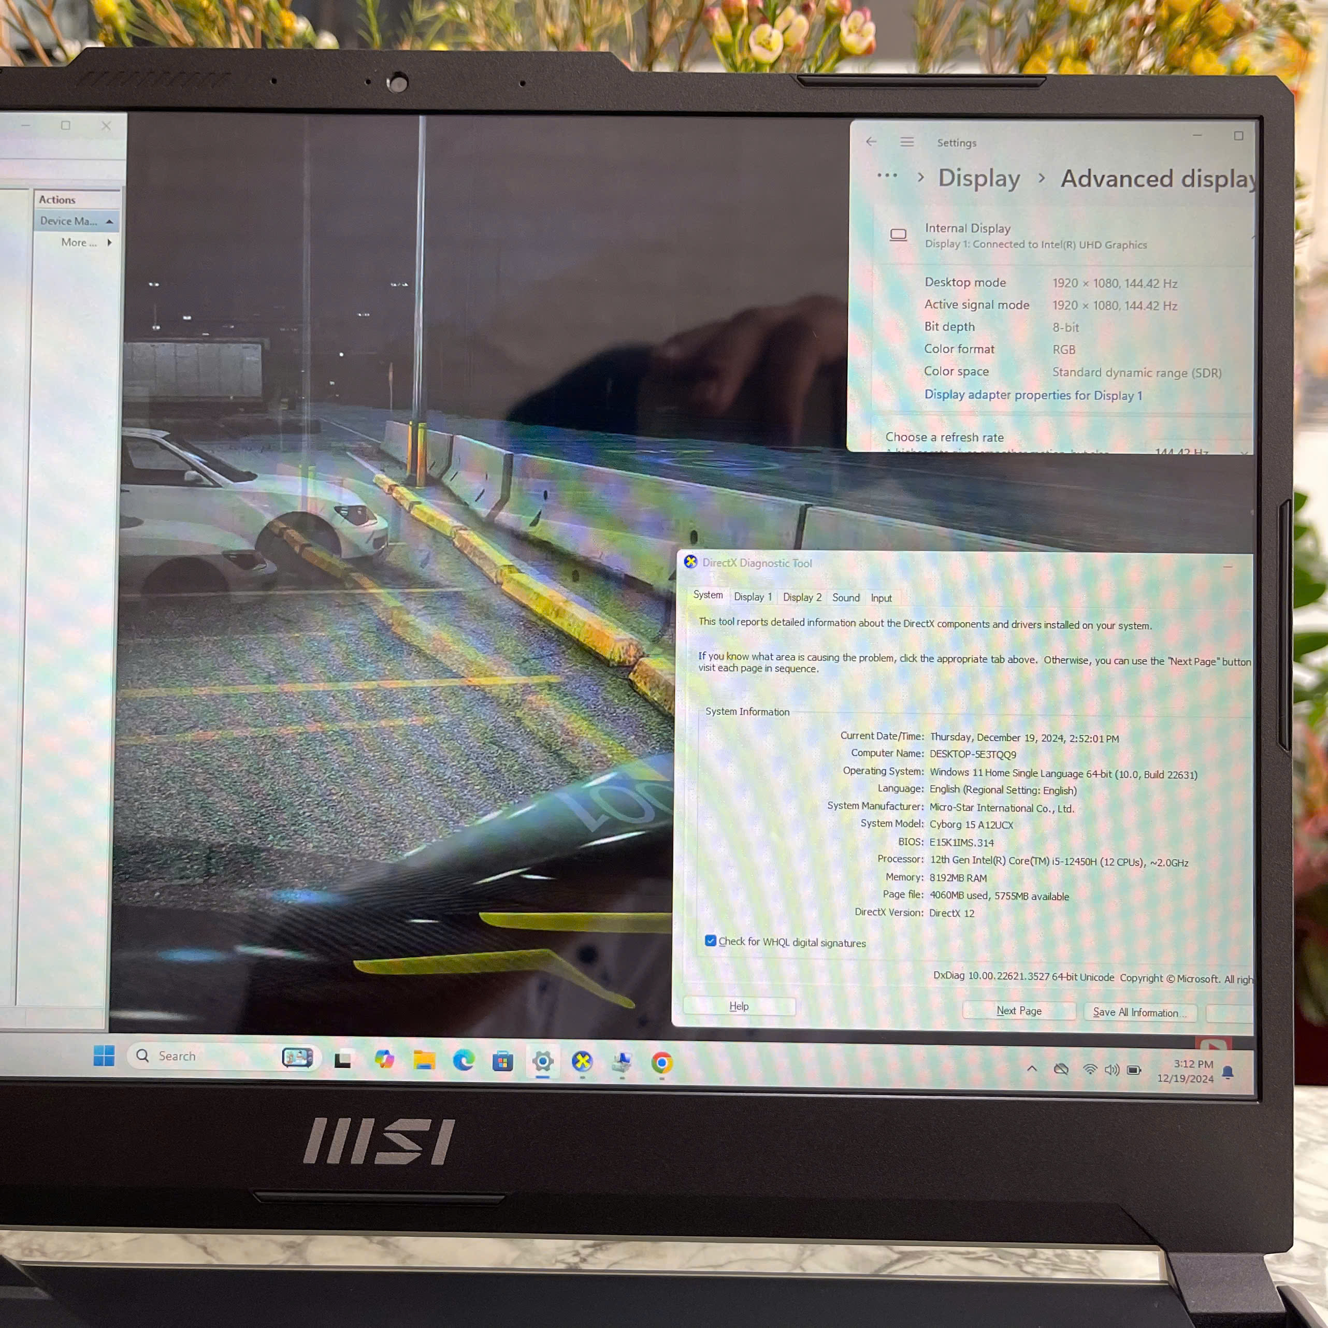Toggle Check for WHQL digital signatures
Image resolution: width=1328 pixels, height=1328 pixels.
tap(711, 941)
